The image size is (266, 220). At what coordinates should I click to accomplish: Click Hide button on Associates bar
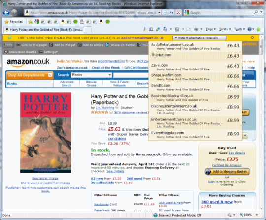pyautogui.click(x=8, y=45)
